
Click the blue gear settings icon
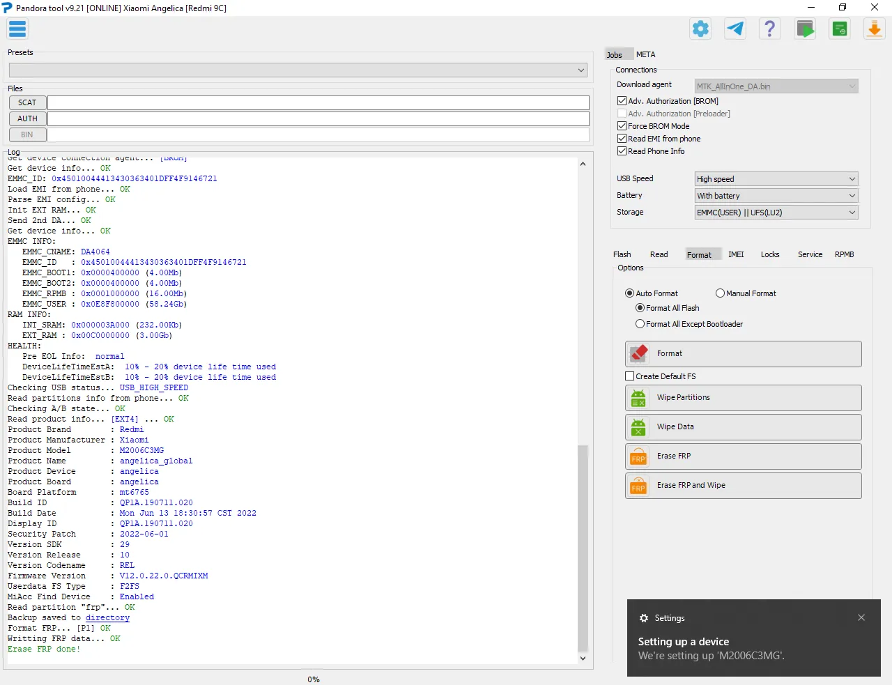(x=700, y=29)
